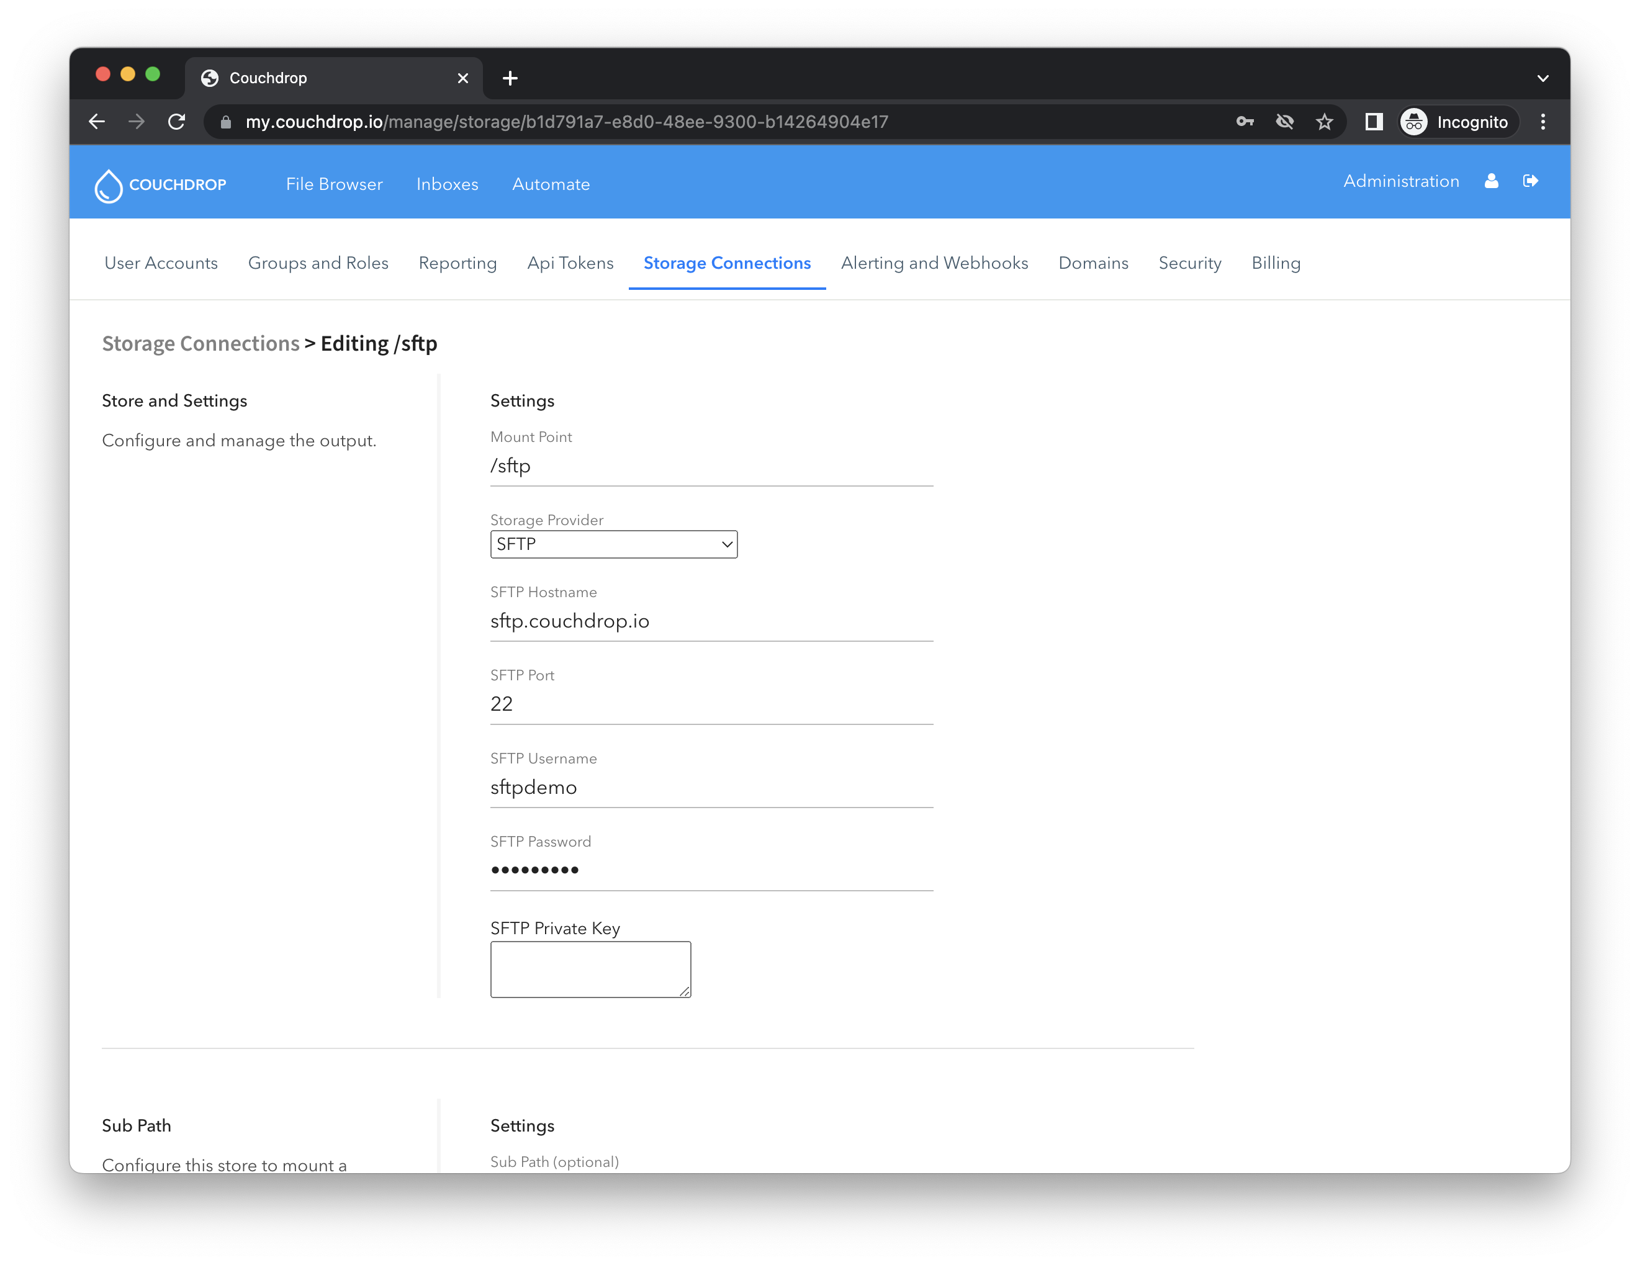Click 'Configure and manage the output.' text

point(239,441)
